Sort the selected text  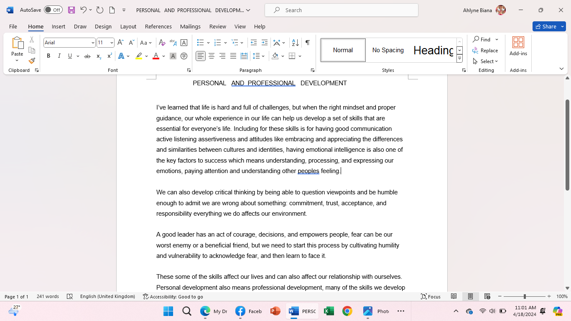tap(295, 43)
